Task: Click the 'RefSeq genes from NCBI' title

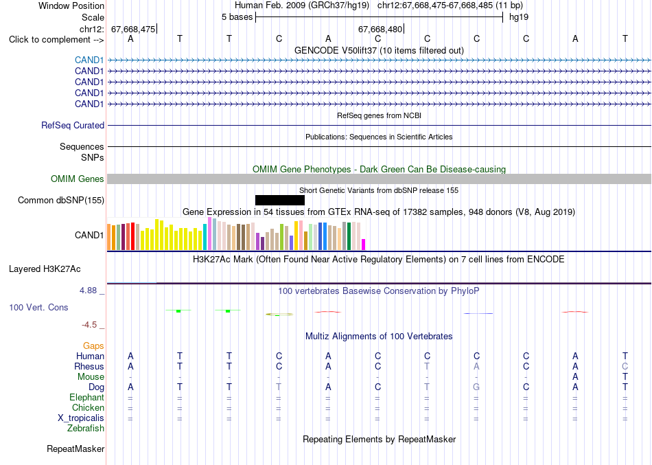Action: (x=379, y=115)
